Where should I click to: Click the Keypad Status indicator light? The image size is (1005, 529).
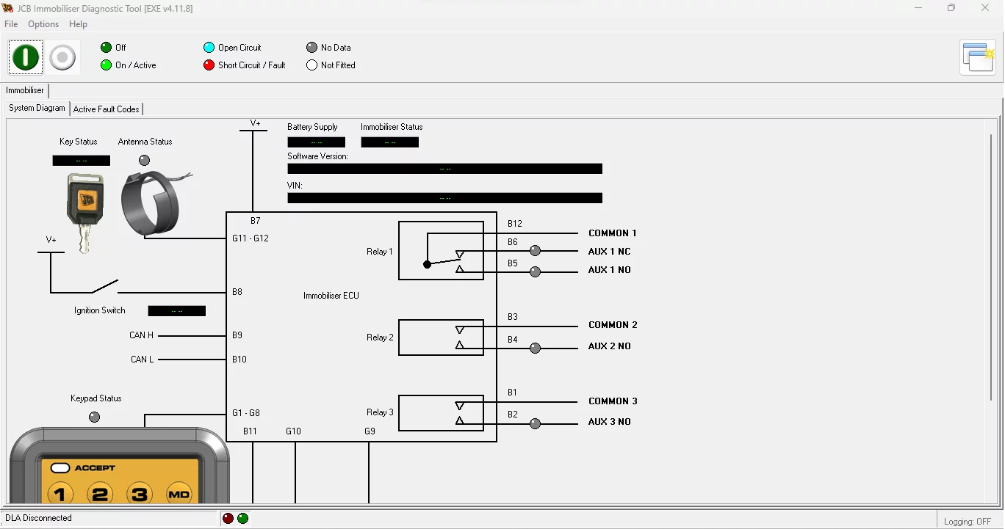[x=94, y=417]
